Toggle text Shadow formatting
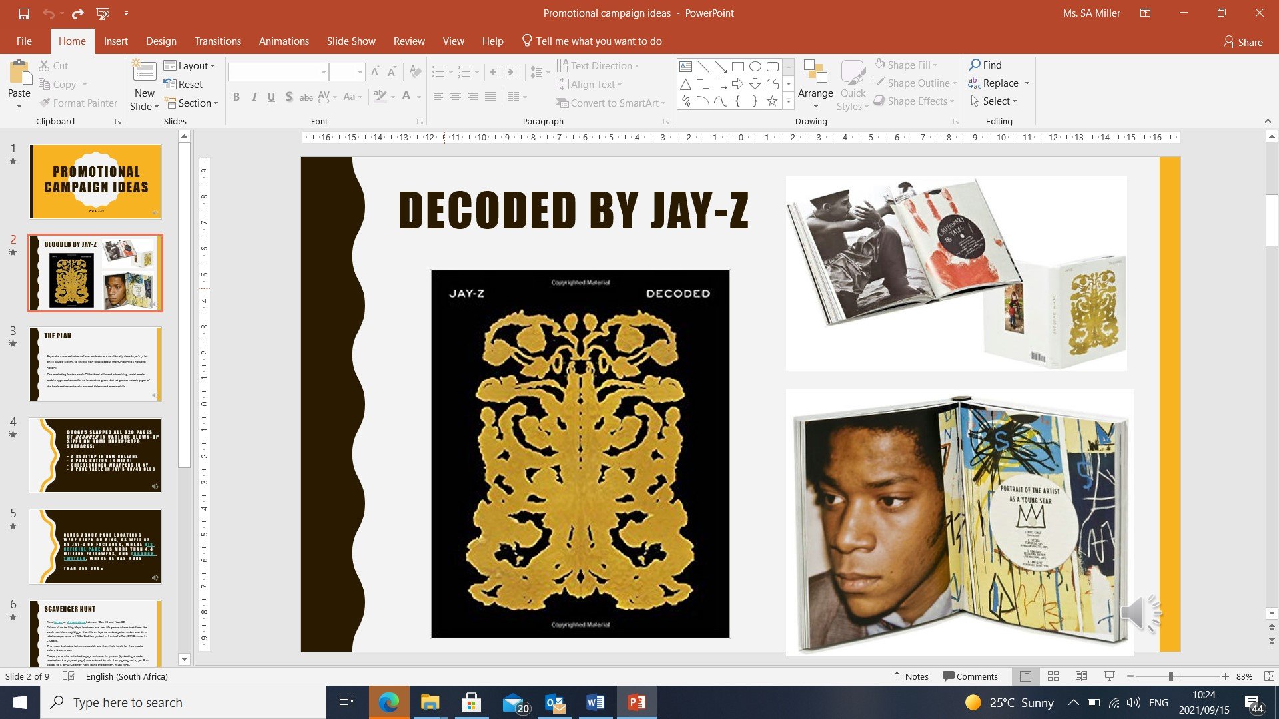 [x=288, y=97]
